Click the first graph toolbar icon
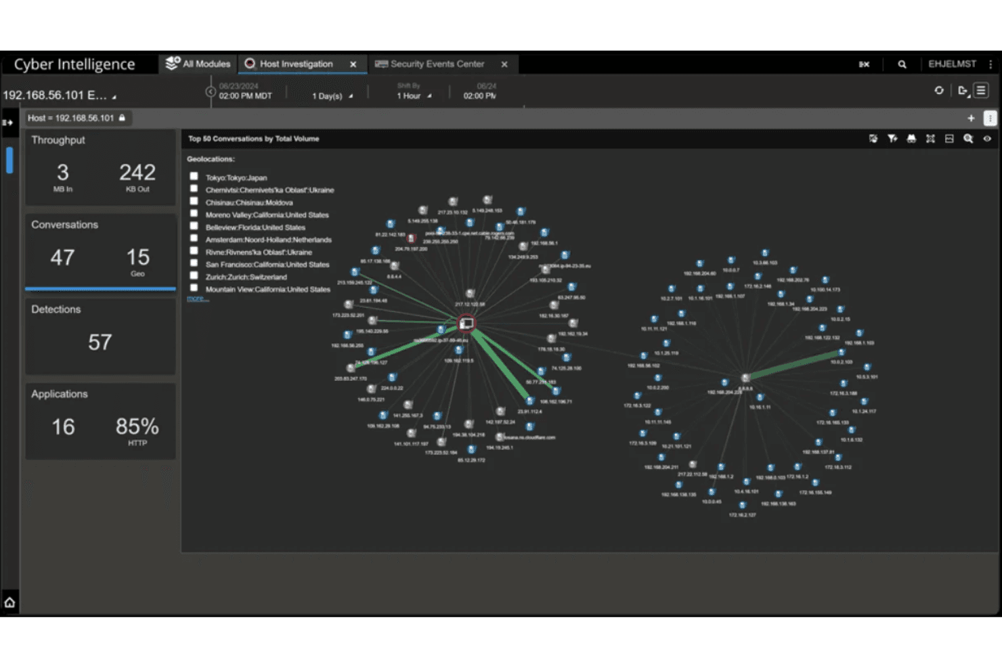 [x=873, y=139]
